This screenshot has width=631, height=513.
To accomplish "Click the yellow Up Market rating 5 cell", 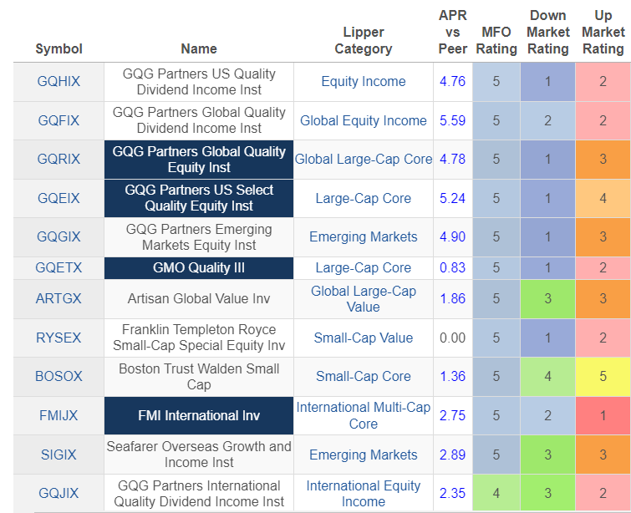I will click(603, 376).
